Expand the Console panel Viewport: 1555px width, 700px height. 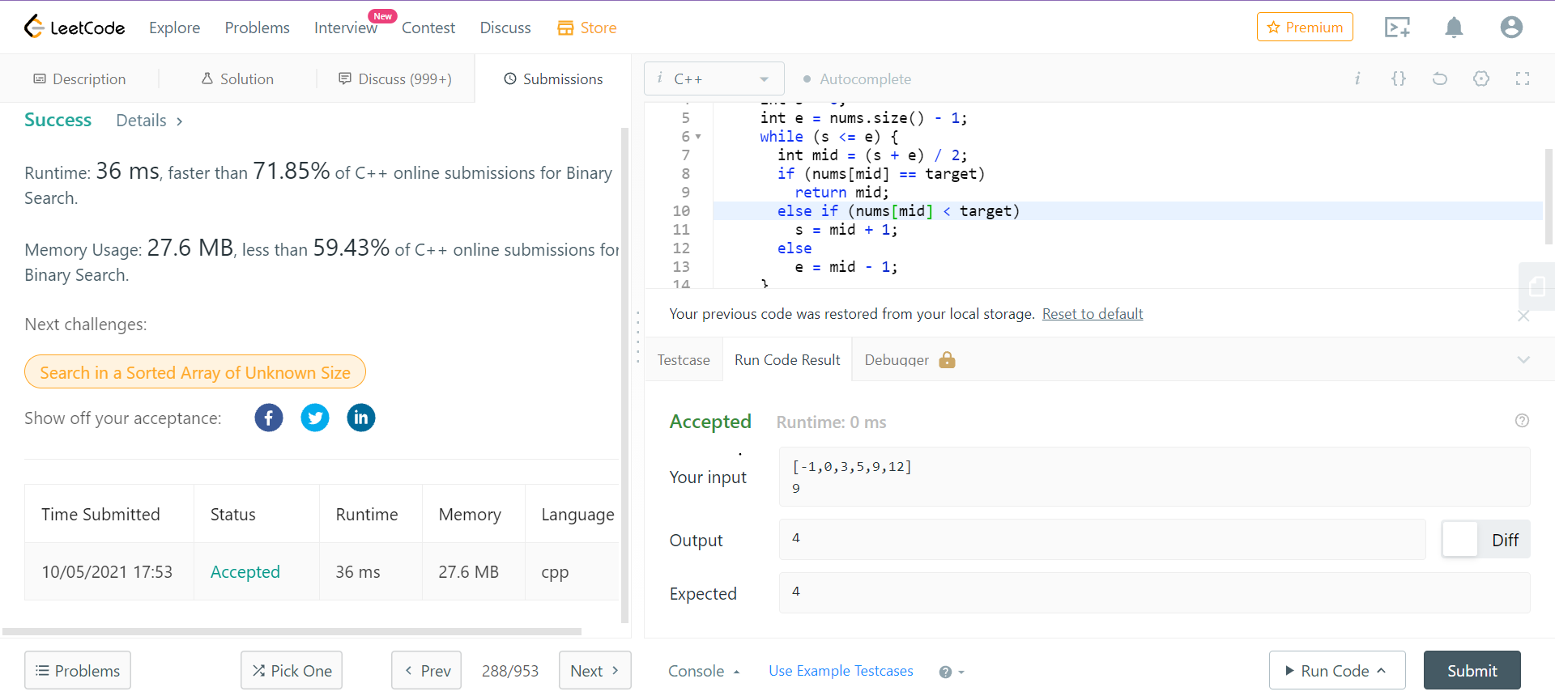tap(704, 671)
